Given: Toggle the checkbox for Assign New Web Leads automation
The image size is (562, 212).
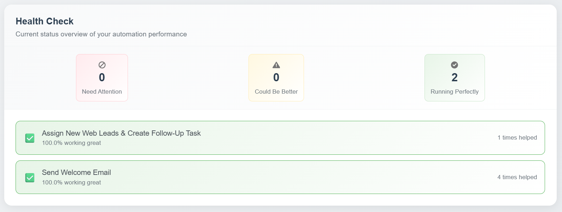Looking at the screenshot, I should pos(30,138).
